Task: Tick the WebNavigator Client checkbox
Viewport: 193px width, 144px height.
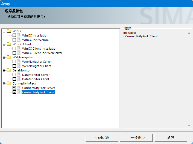Action: point(14,66)
